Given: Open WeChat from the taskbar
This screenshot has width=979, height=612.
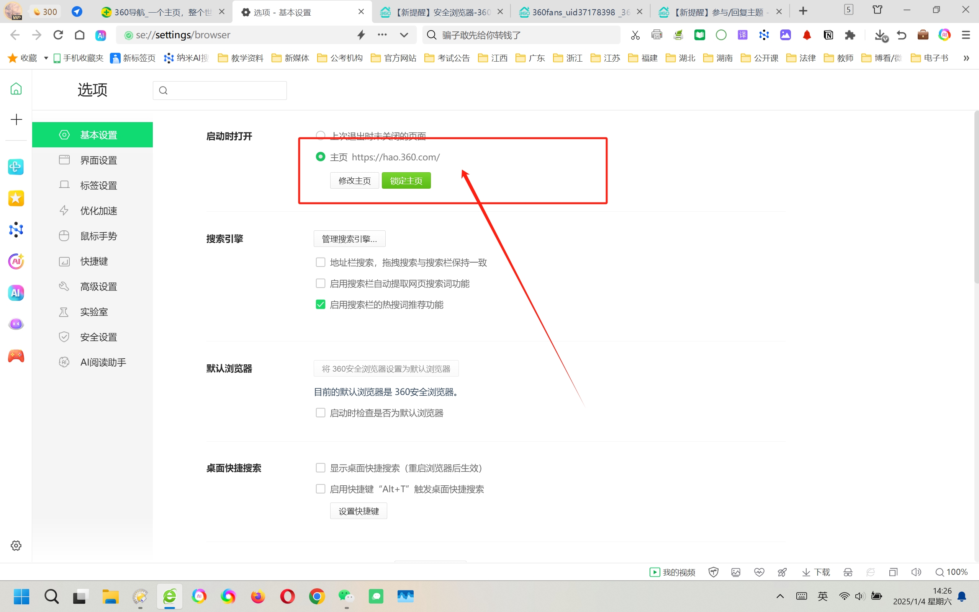Looking at the screenshot, I should [x=346, y=596].
